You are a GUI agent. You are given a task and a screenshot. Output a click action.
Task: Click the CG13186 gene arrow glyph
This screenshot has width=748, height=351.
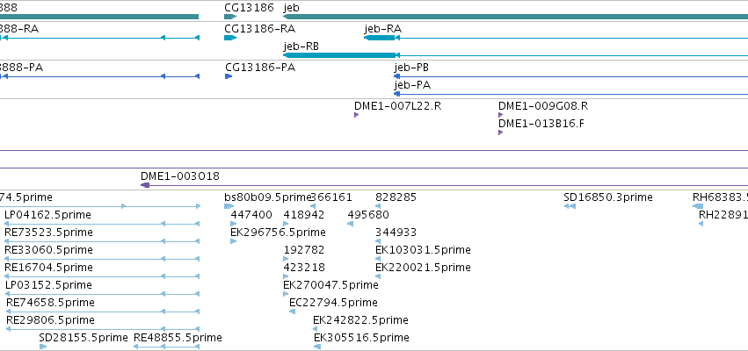230,17
